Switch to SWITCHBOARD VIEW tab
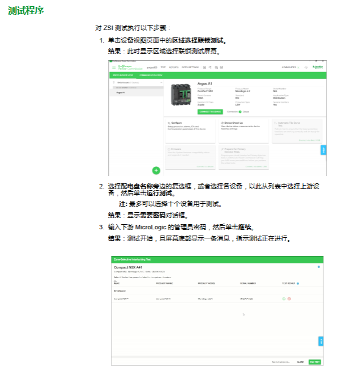This screenshot has width=345, height=378. click(x=123, y=75)
